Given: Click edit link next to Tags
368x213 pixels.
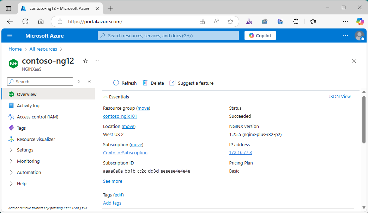Looking at the screenshot, I should tap(118, 195).
